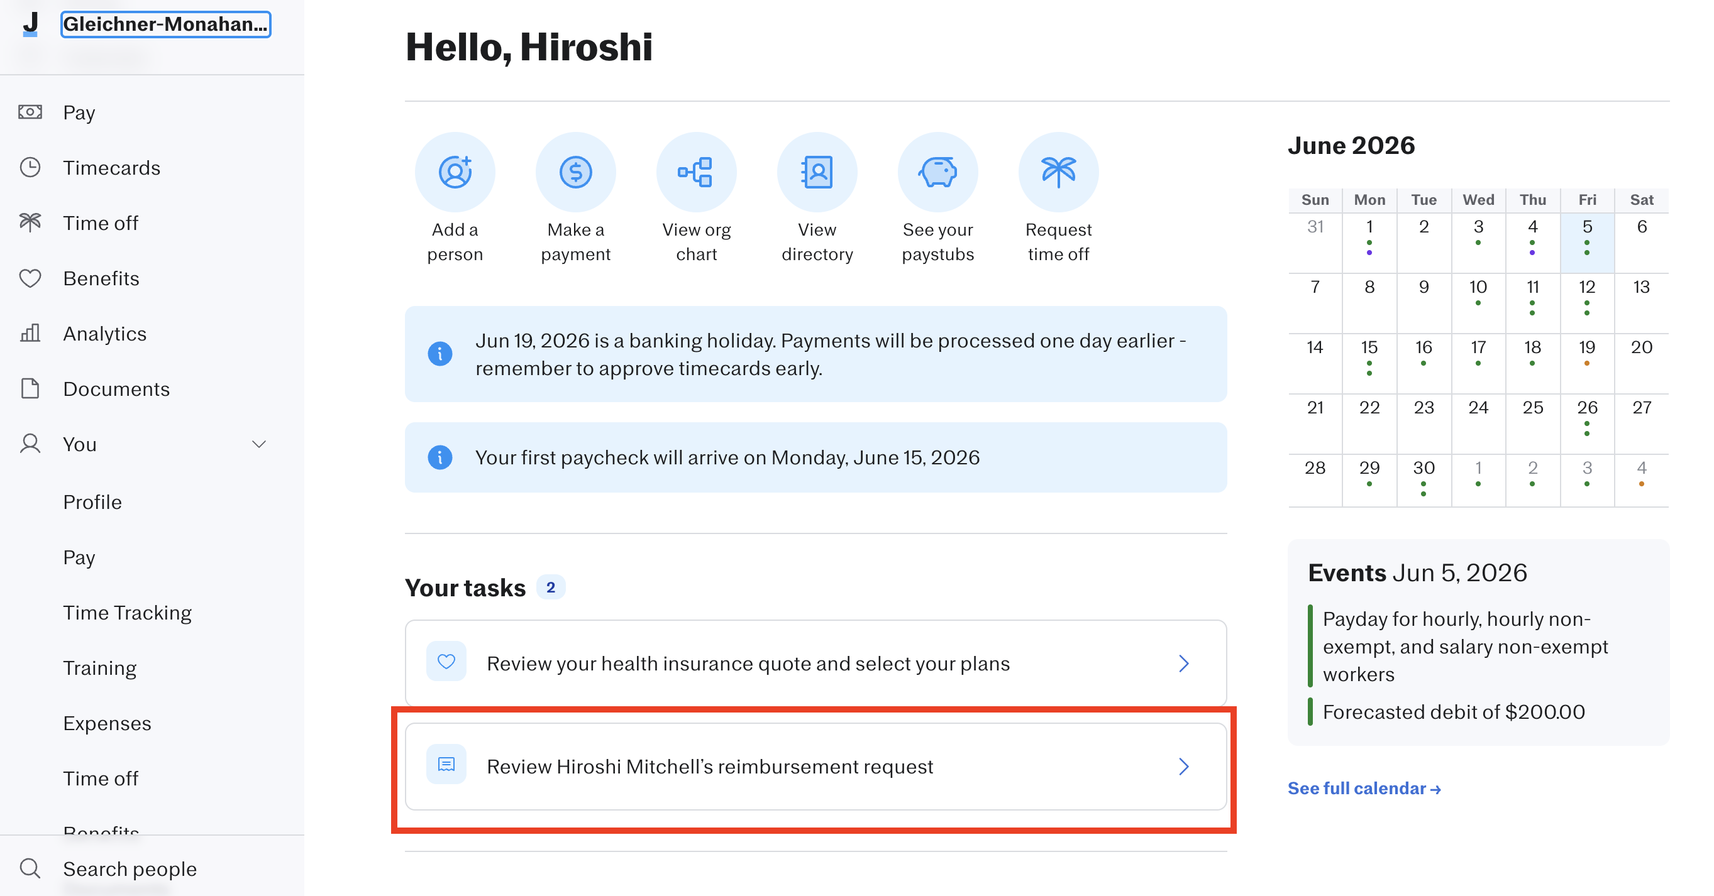1714x896 pixels.
Task: Select June 12 in the calendar
Action: point(1587,302)
